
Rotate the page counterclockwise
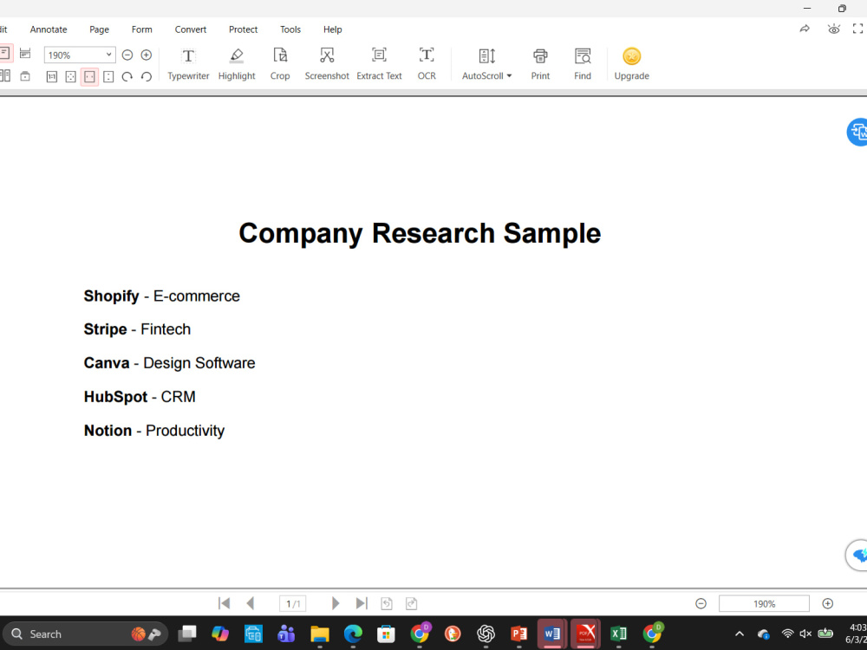click(146, 77)
